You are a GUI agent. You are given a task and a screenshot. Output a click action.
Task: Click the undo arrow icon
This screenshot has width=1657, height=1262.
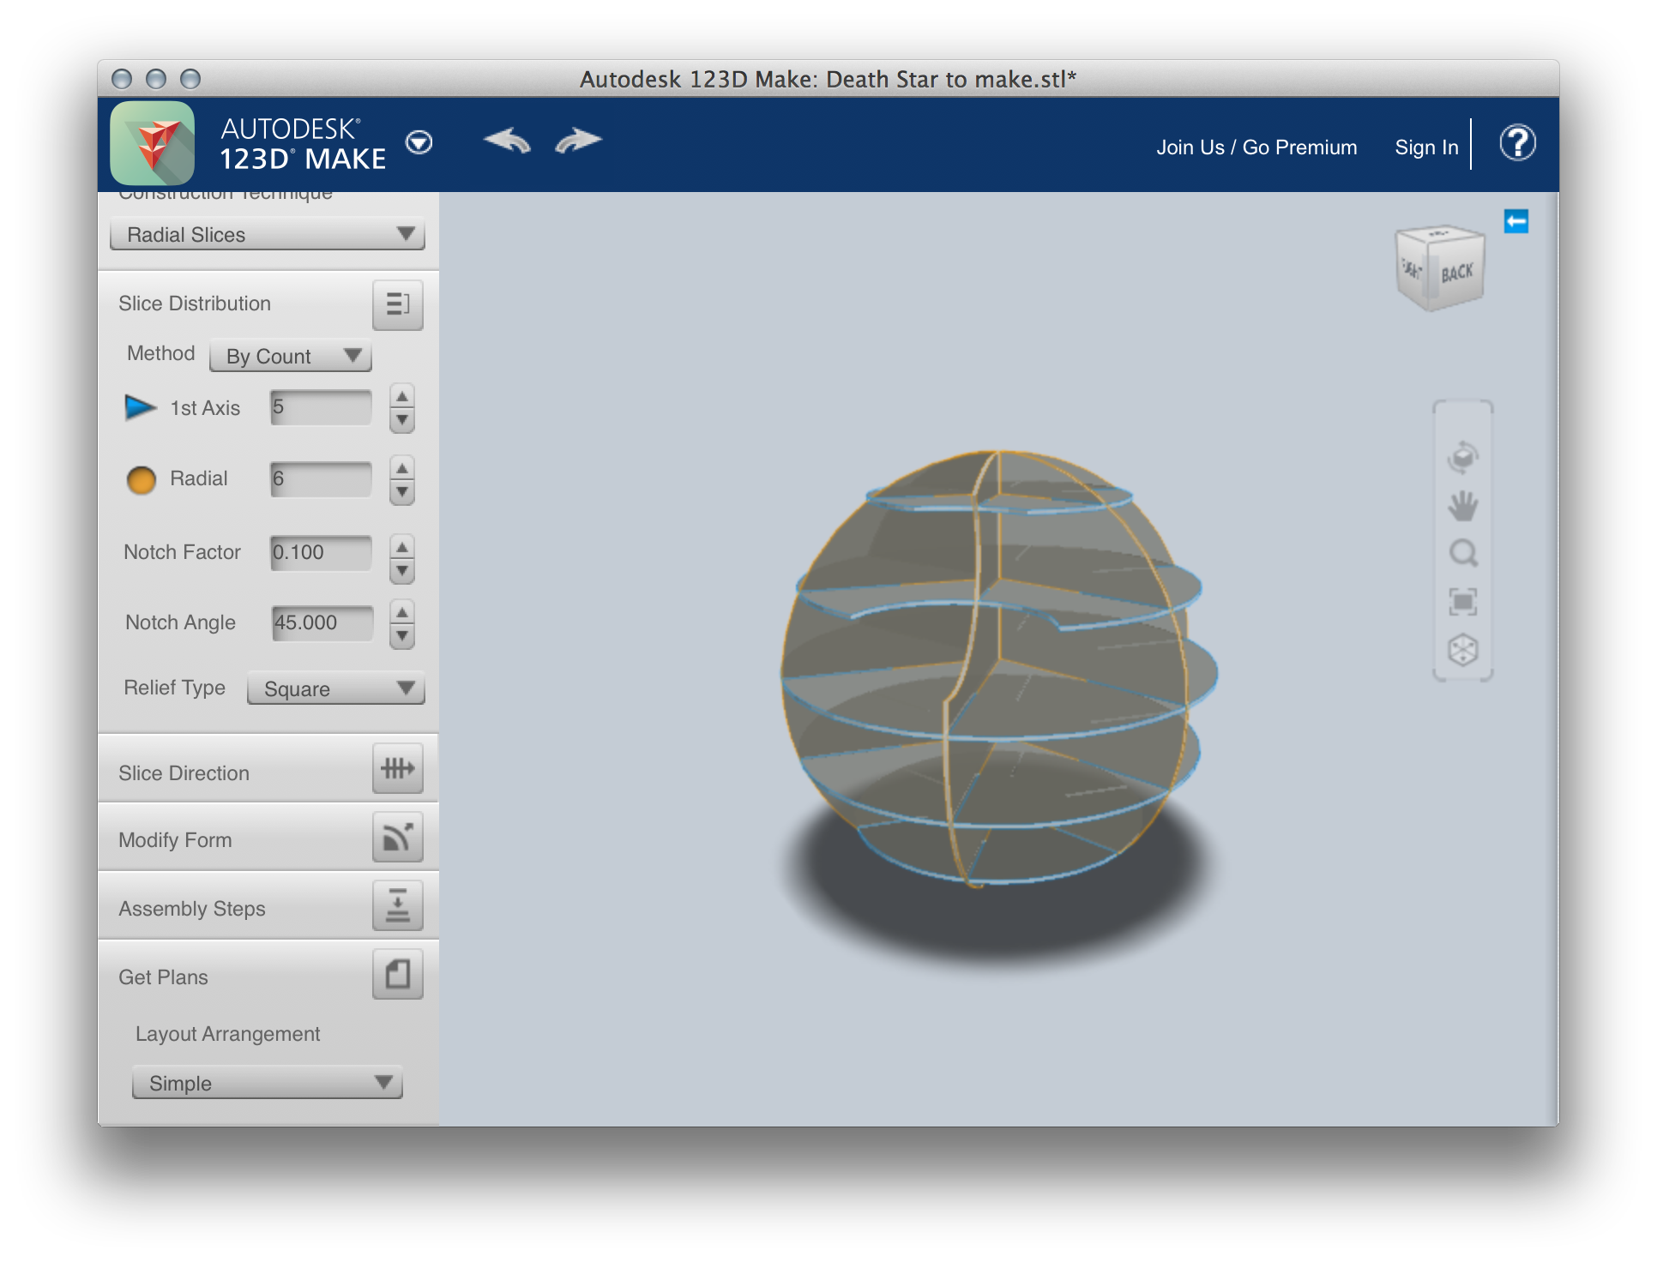(507, 141)
